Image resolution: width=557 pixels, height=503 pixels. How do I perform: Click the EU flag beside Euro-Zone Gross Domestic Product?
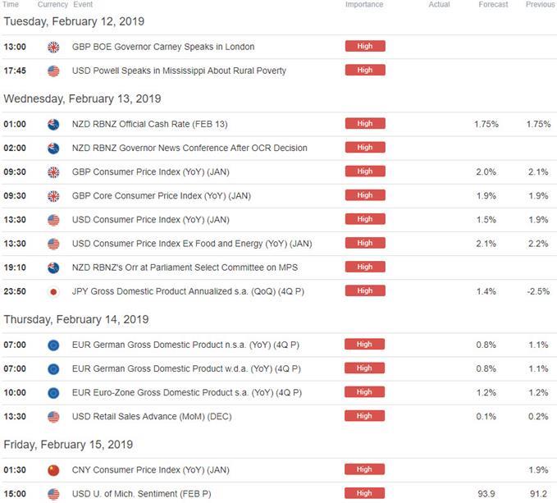54,392
